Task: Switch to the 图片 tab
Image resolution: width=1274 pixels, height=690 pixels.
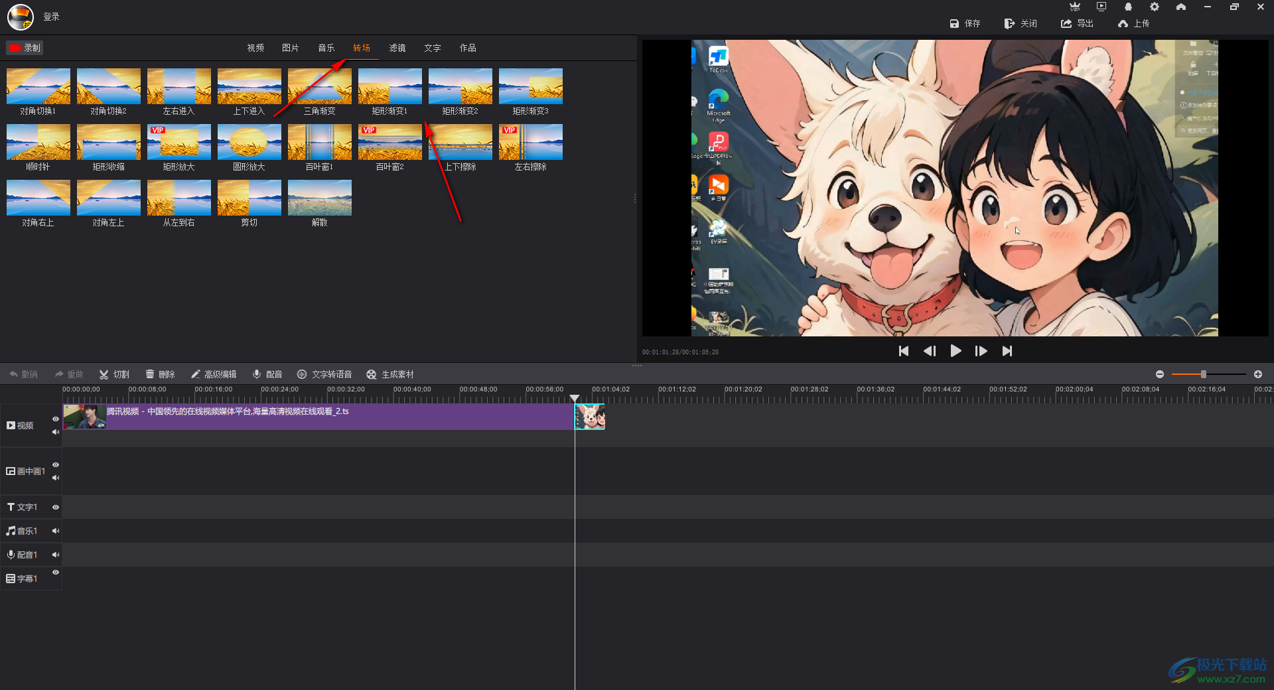Action: 291,48
